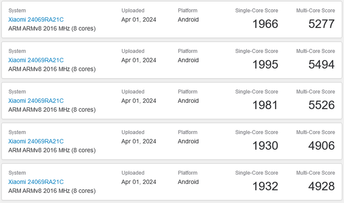Click the multi-core score 4928
The image size is (344, 203).
point(321,186)
